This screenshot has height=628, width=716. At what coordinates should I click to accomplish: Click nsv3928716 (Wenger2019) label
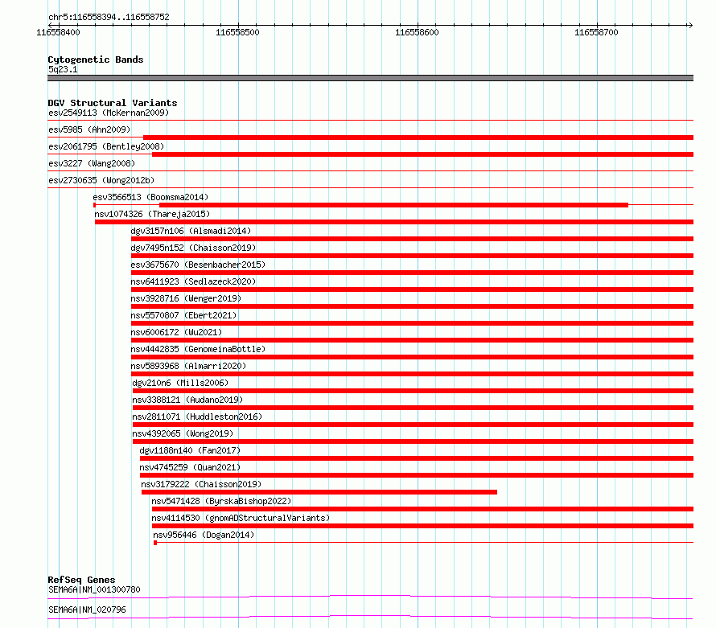coord(186,298)
